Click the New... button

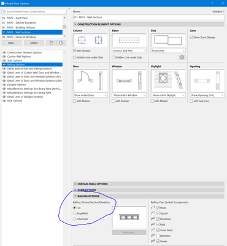[12, 42]
